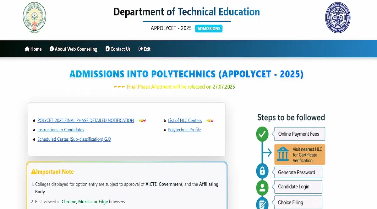
Task: Click the blue padlock step icon
Action: pos(262,171)
